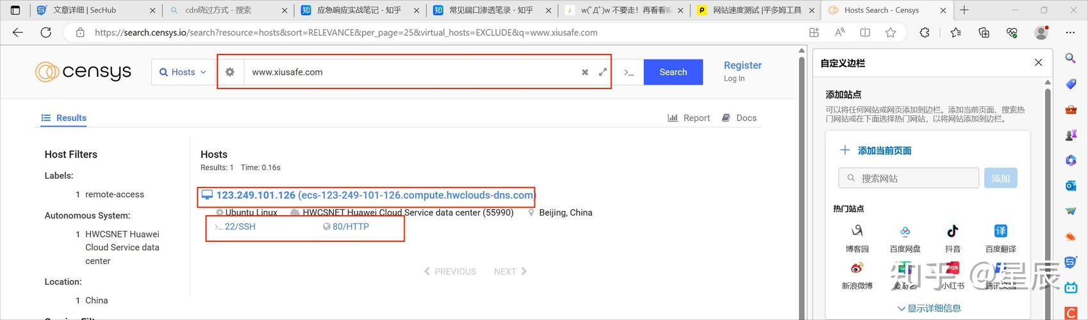Viewport: 1088px width, 320px height.
Task: Switch to 常见端口渗透笔录 - 知乎 tab
Action: [x=491, y=10]
